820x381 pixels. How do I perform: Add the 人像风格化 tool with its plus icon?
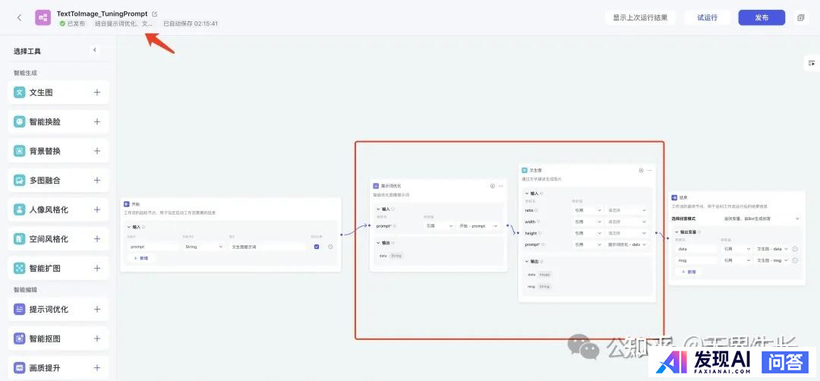[x=97, y=209]
